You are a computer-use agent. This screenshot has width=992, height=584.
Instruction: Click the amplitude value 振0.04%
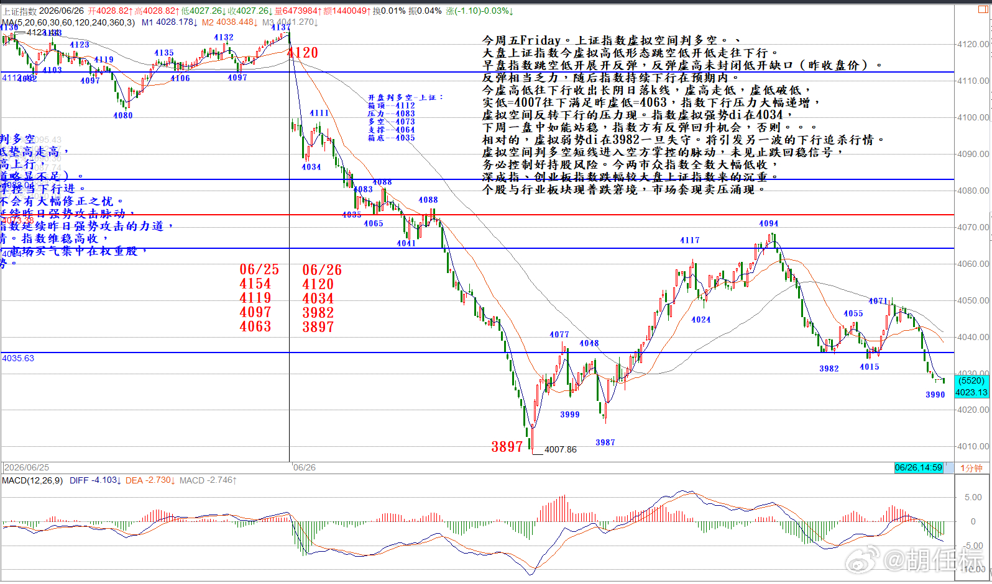[425, 11]
